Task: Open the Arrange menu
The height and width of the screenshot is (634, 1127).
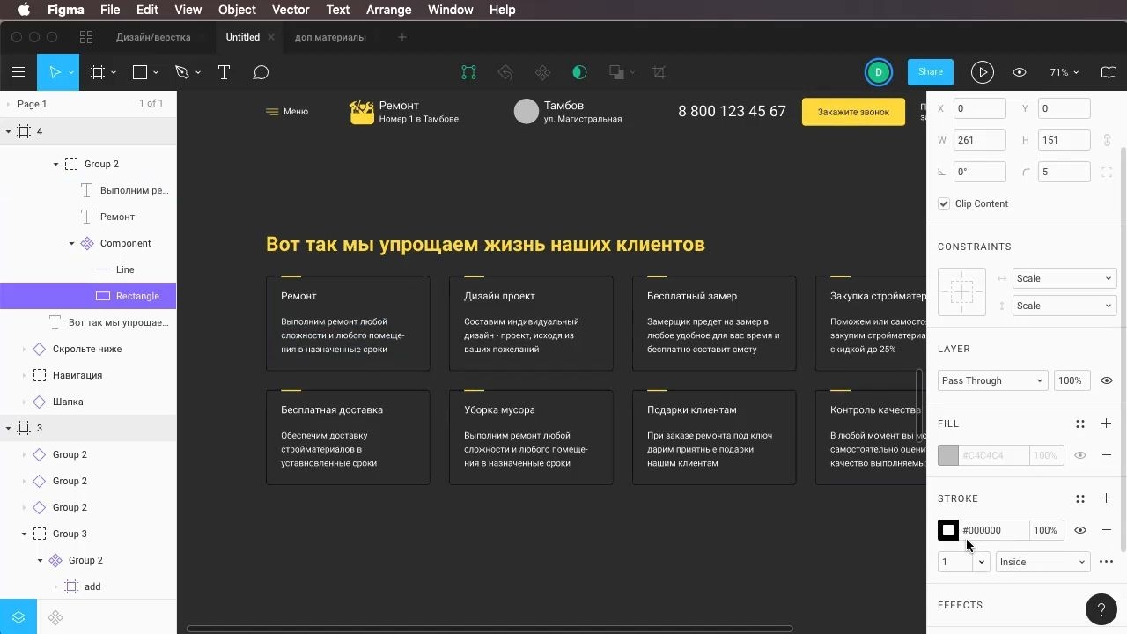Action: point(388,10)
